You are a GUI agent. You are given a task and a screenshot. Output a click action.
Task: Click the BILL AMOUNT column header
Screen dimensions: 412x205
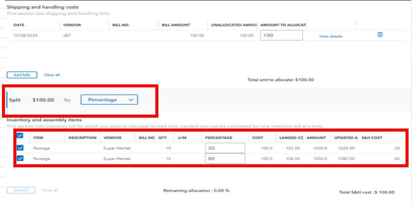[176, 25]
